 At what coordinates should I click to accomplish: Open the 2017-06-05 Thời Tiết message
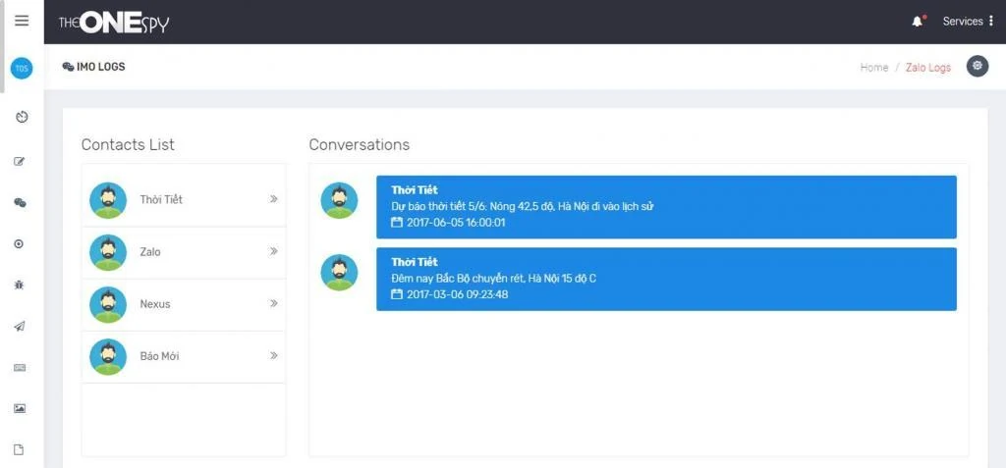point(665,207)
